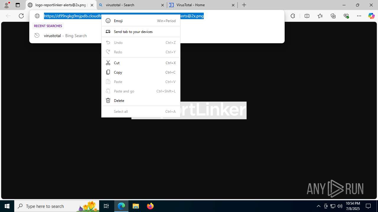Viewport: 378px width, 212px height.
Task: Open Microsoft Edge from the taskbar
Action: 121,206
